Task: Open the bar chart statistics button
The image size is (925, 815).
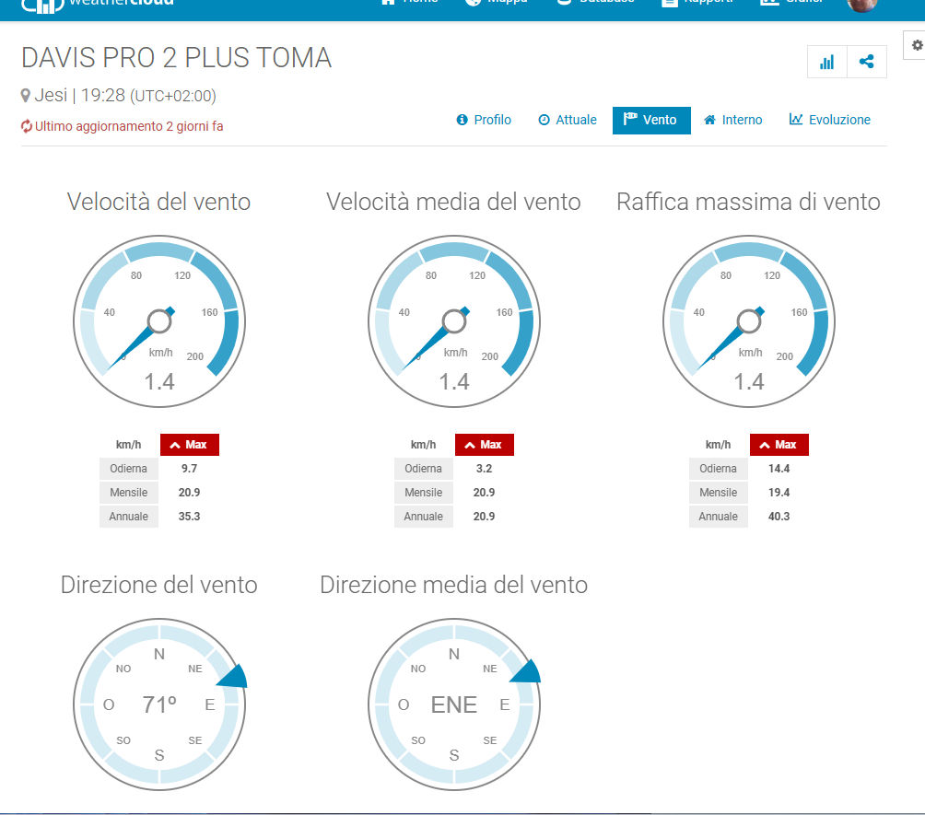Action: (x=826, y=63)
